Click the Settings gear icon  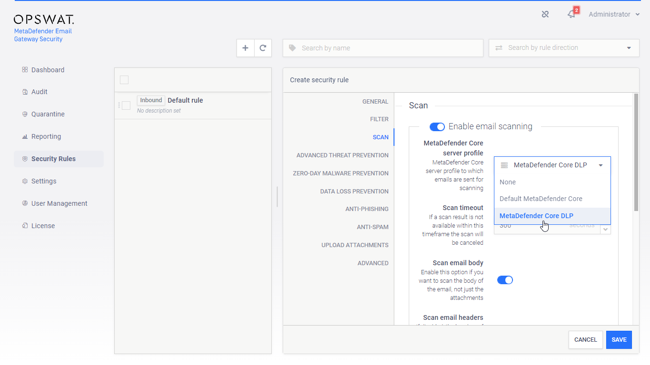(x=25, y=181)
